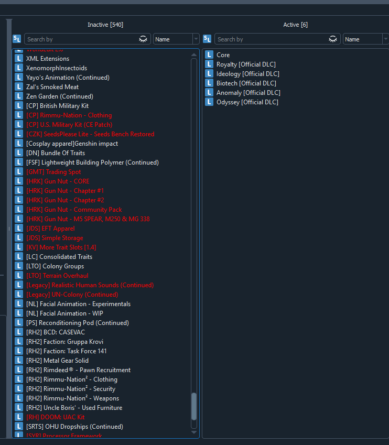Select [Legacy] Realistic Human Sounds (Continued)
This screenshot has height=445, width=389.
click(90, 285)
